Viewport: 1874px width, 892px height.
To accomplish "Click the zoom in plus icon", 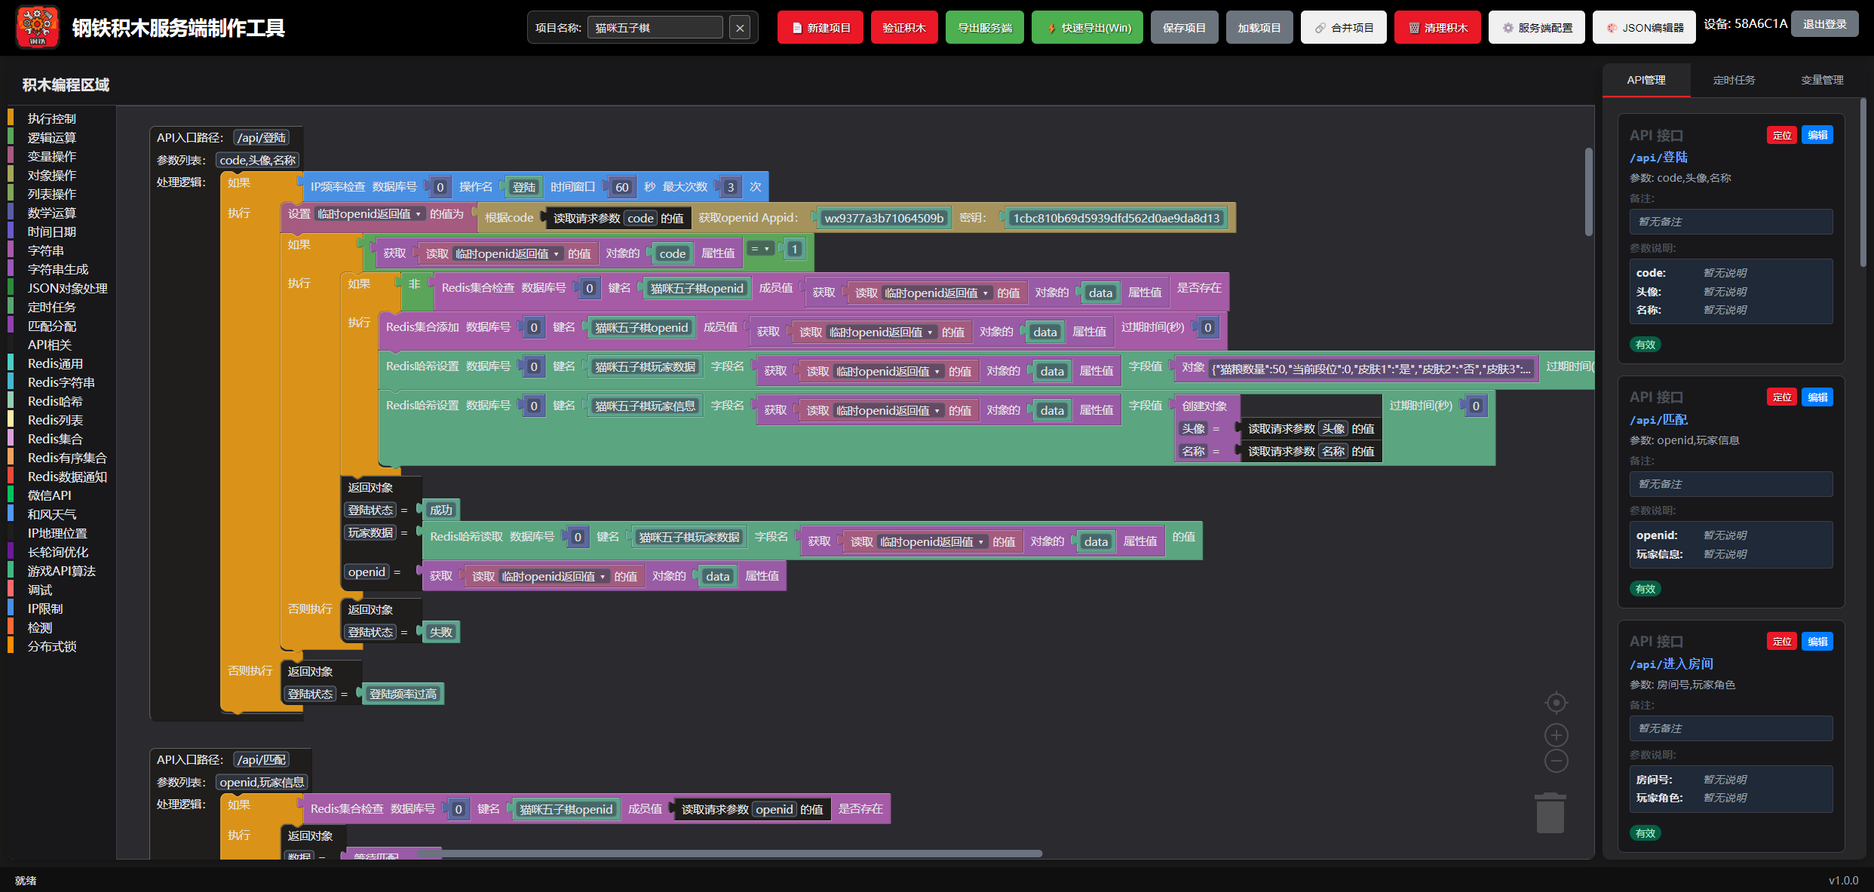I will [x=1556, y=734].
